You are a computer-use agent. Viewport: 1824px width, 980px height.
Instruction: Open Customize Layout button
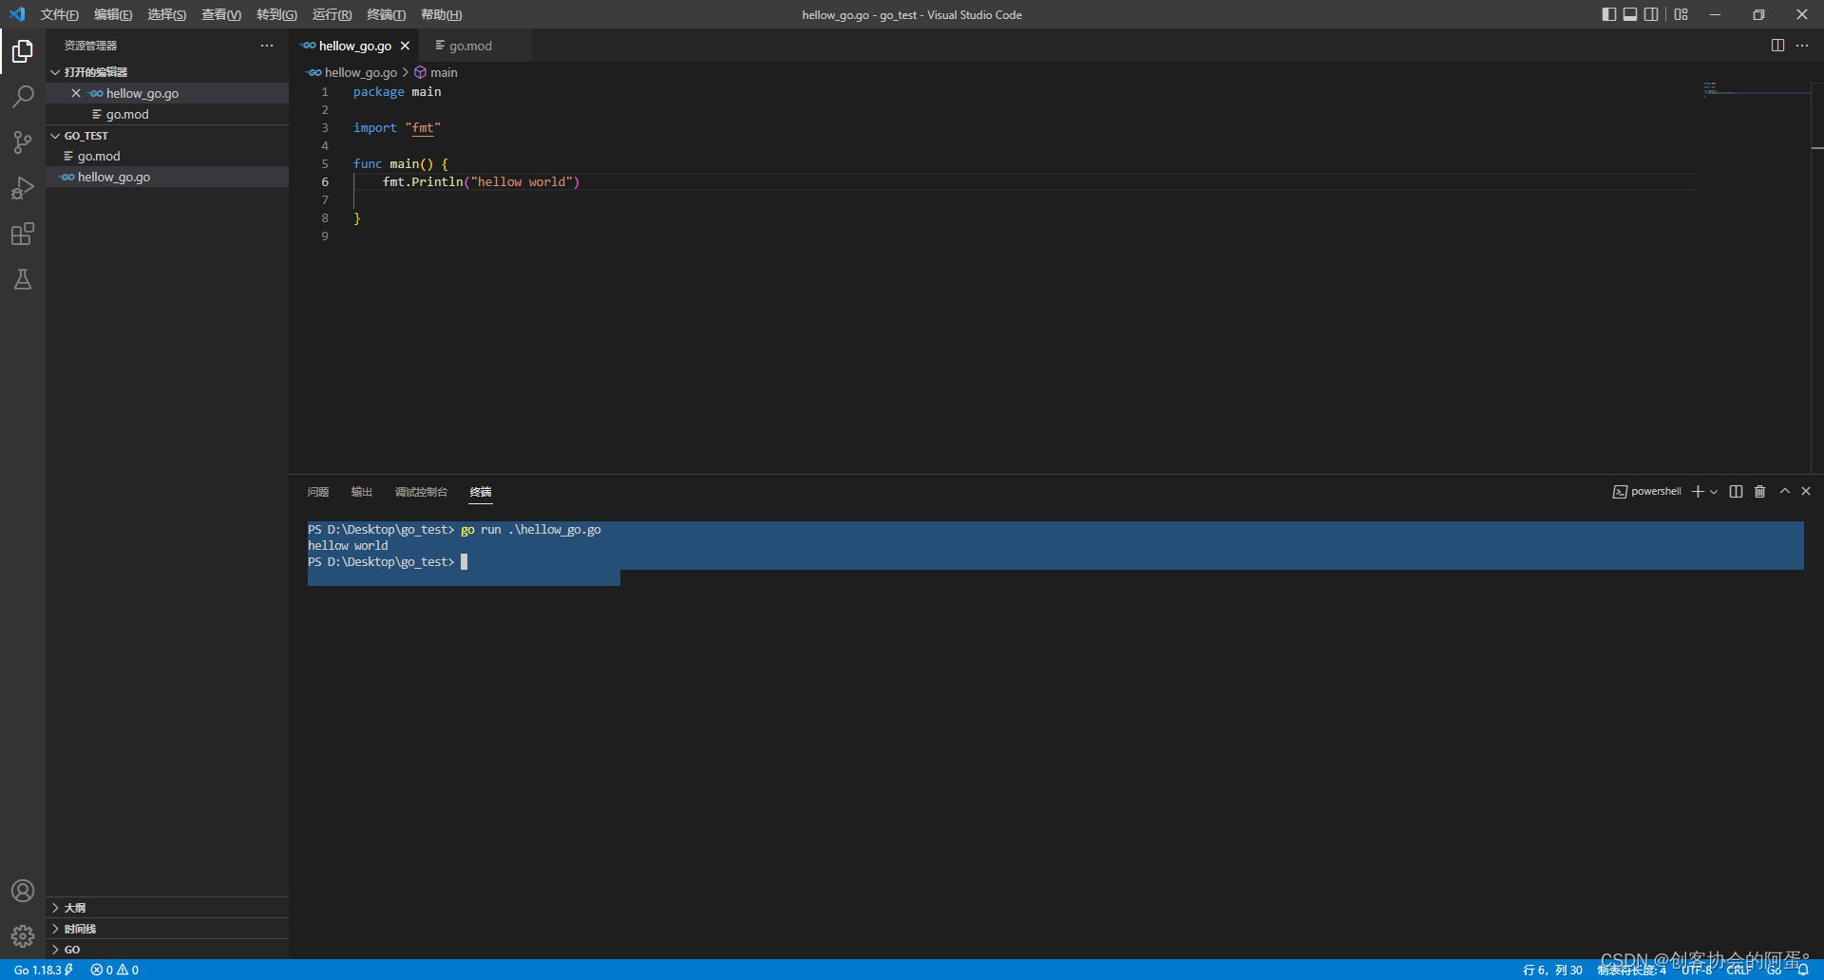pyautogui.click(x=1681, y=14)
